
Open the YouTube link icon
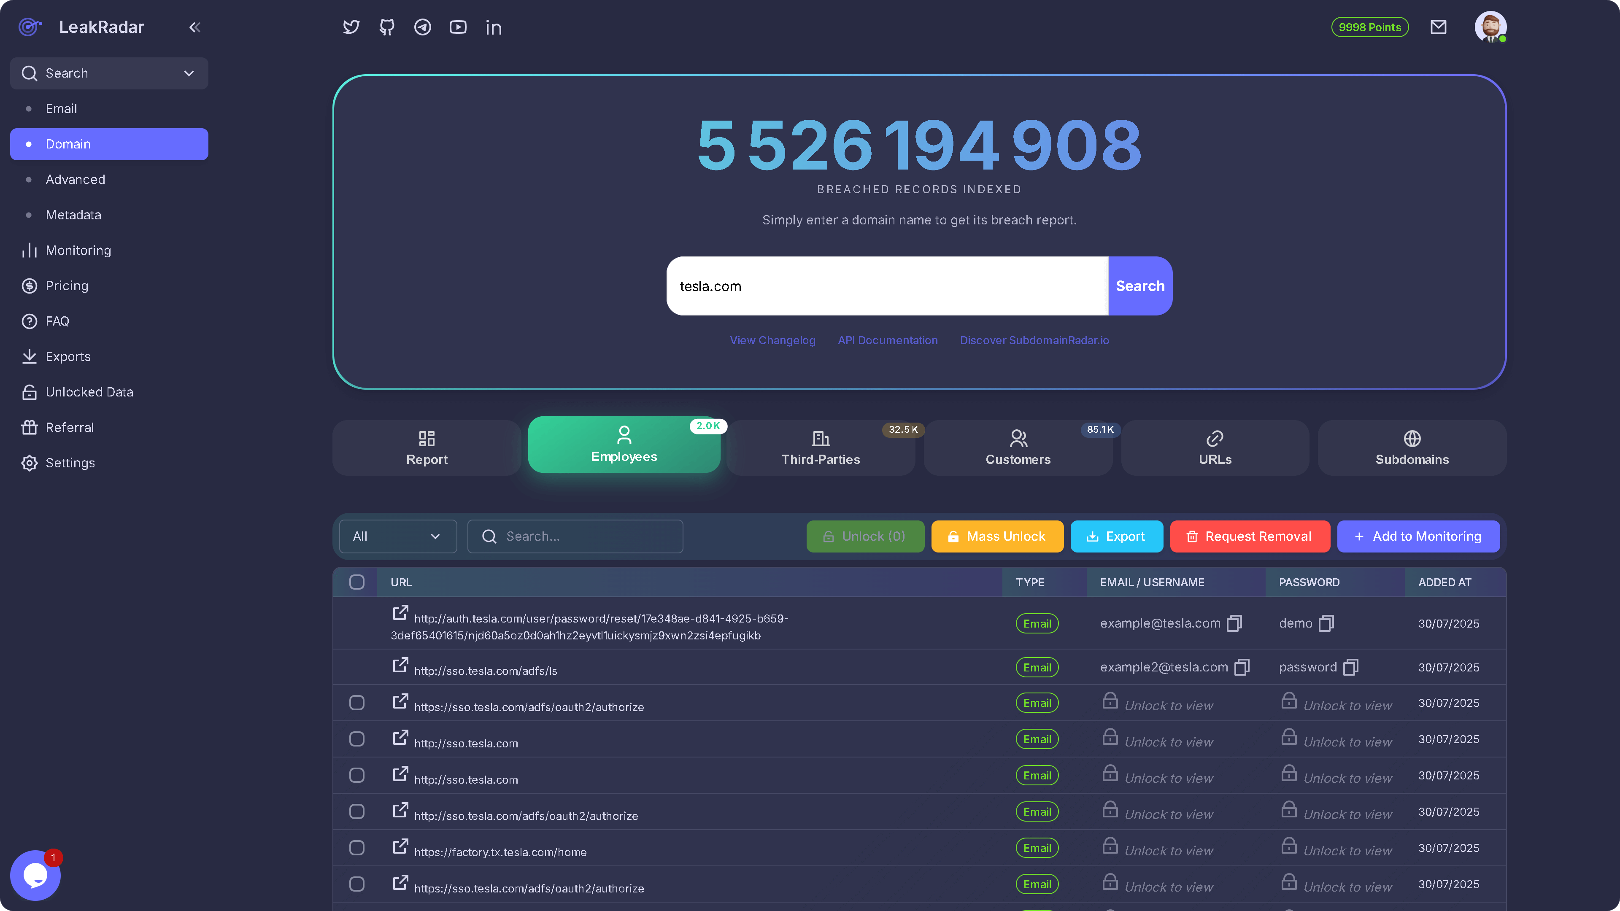[458, 27]
